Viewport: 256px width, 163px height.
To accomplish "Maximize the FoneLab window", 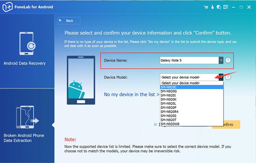I will [241, 7].
